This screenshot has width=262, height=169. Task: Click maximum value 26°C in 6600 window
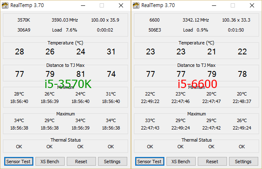tap(242, 120)
